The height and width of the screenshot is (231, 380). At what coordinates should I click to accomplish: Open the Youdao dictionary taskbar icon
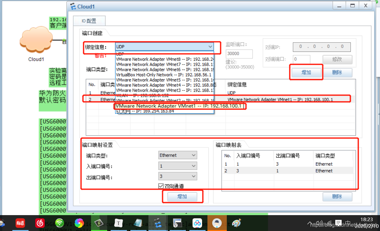tap(20, 223)
